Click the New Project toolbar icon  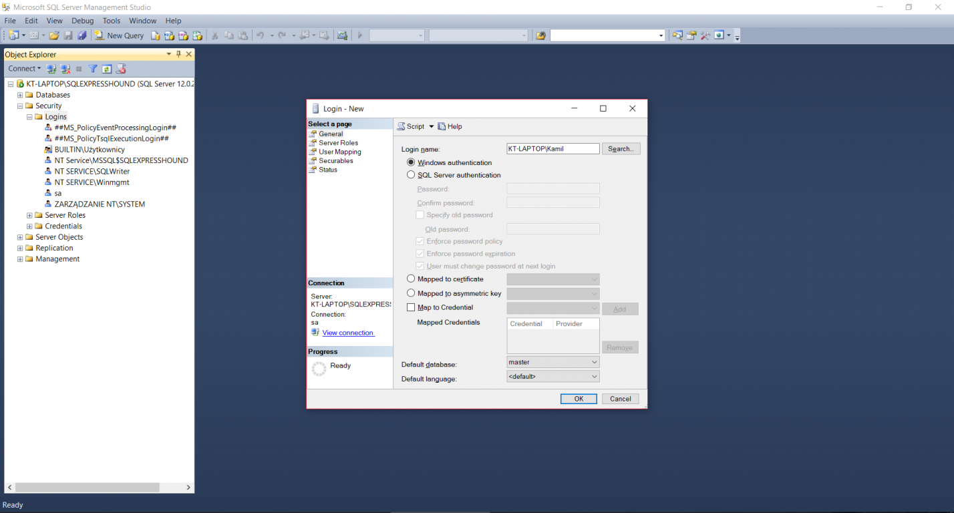(x=13, y=35)
